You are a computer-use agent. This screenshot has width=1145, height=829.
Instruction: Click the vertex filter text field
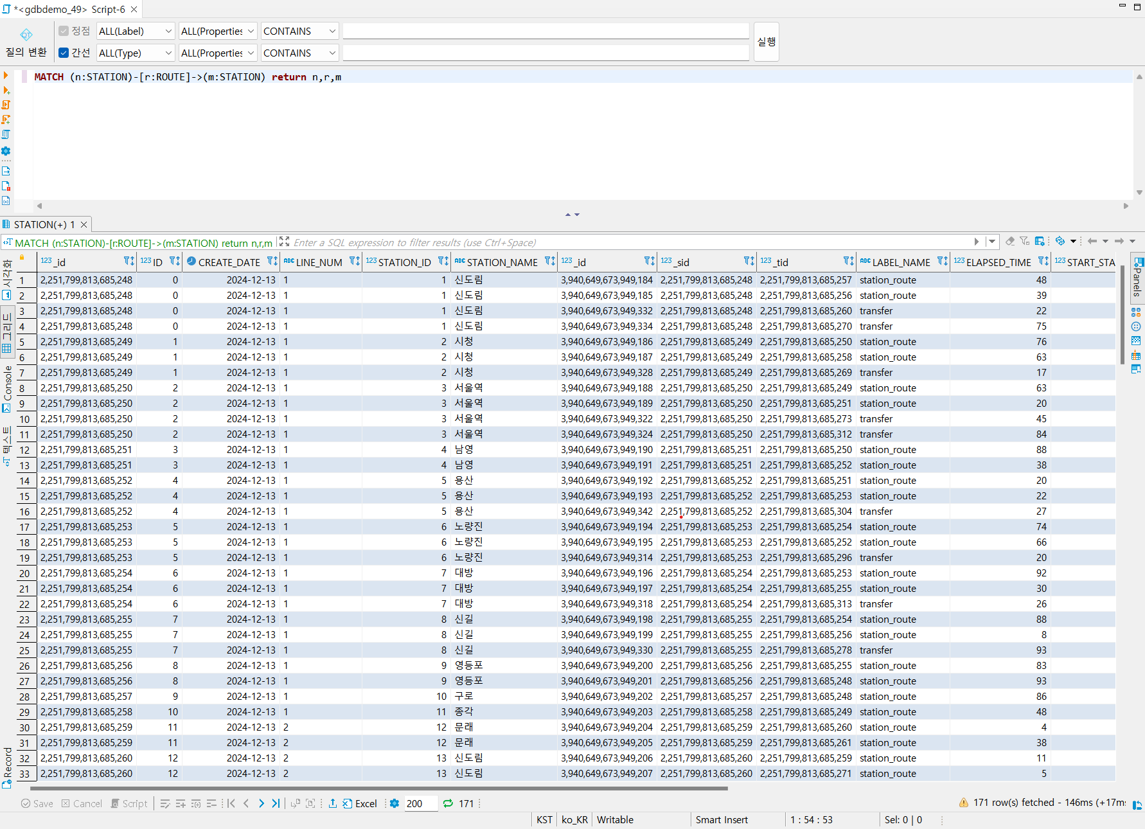546,31
